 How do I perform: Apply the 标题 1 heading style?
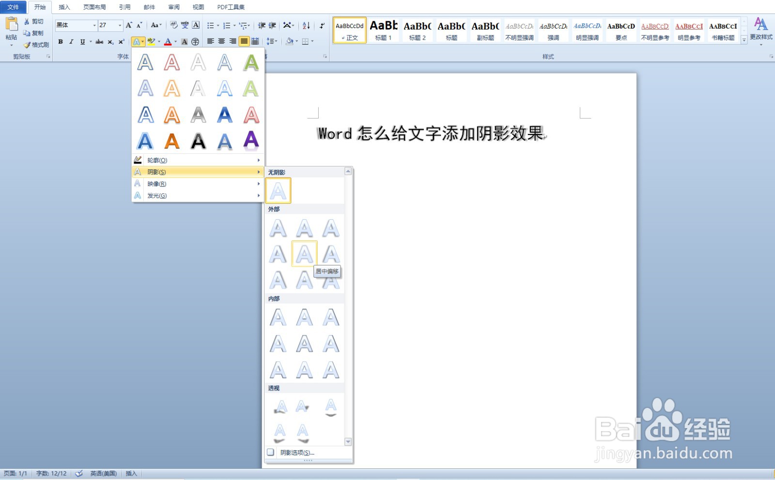[384, 30]
